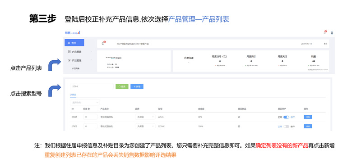Toggle the 停产 switch for model 2ZS-6E
The width and height of the screenshot is (361, 163).
[286, 126]
